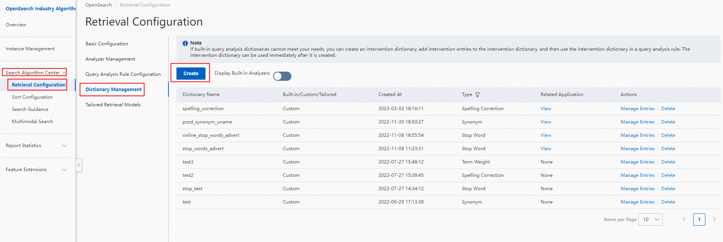Expand Report Statistics section

click(64, 146)
